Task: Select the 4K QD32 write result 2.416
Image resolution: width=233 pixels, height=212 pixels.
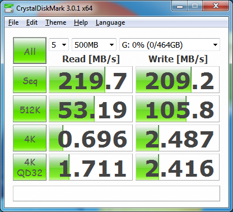Action: point(178,167)
